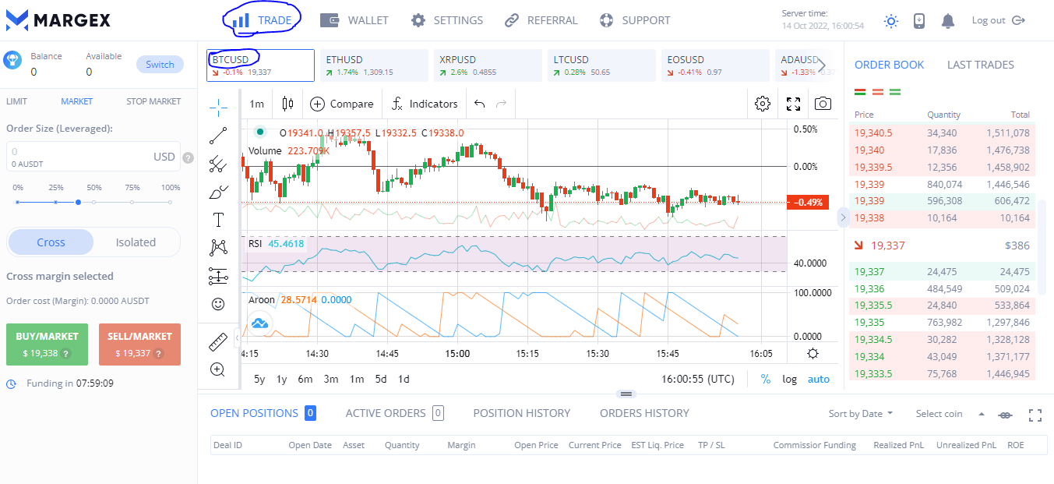Select the ruler measure tool
Screen dimensions: 1054x484
[219, 341]
